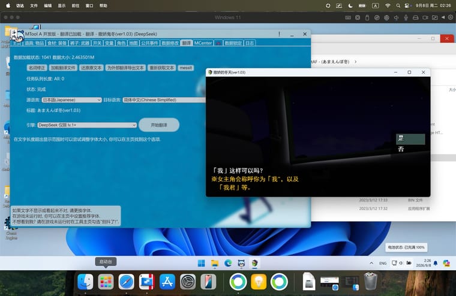Open Parallels camera device icon

[x=425, y=17]
